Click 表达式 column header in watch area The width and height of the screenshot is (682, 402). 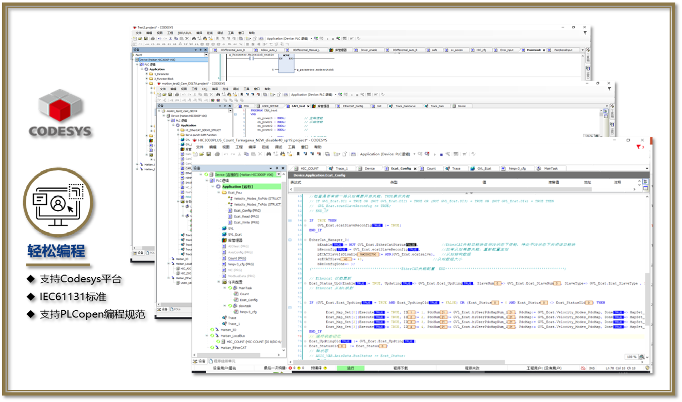point(296,182)
